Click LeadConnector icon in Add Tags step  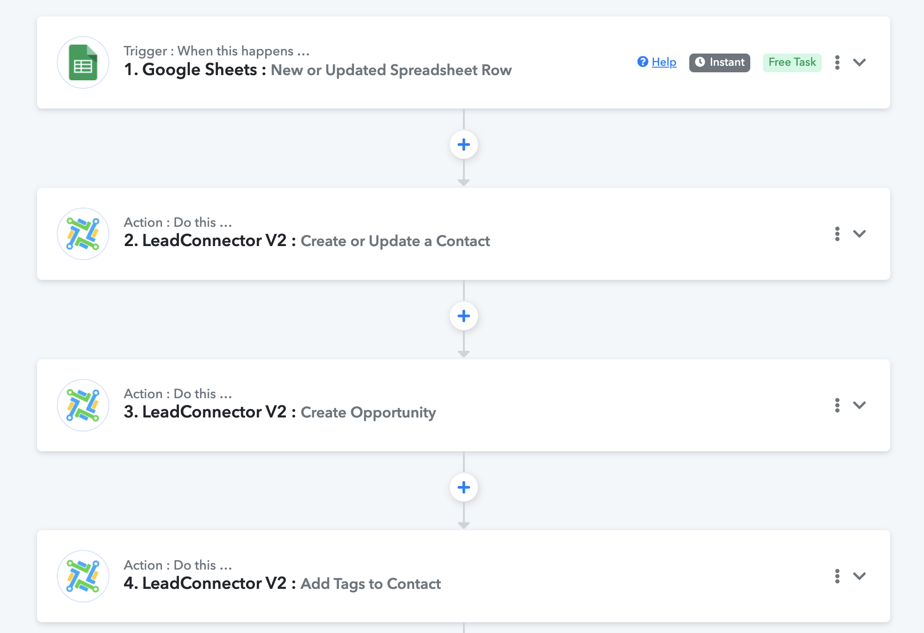pos(83,576)
